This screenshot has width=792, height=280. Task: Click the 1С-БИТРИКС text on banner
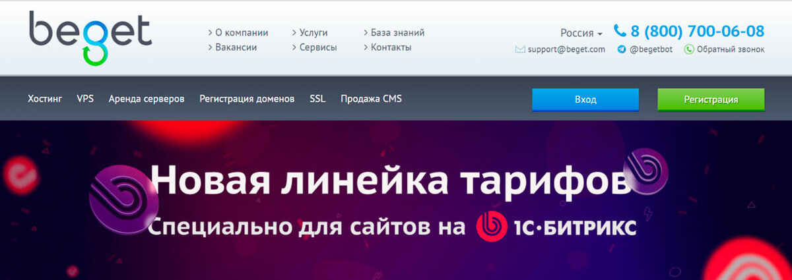coord(574,228)
